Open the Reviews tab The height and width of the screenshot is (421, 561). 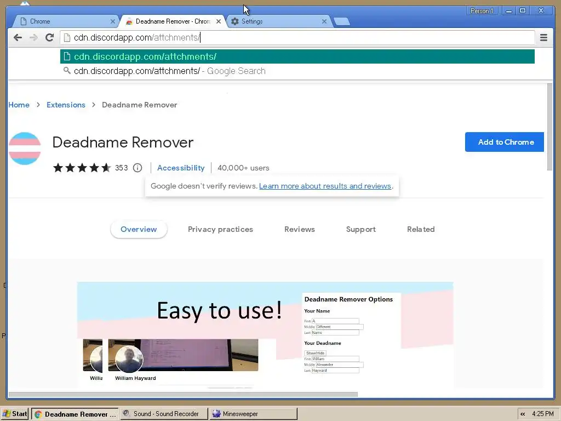300,230
